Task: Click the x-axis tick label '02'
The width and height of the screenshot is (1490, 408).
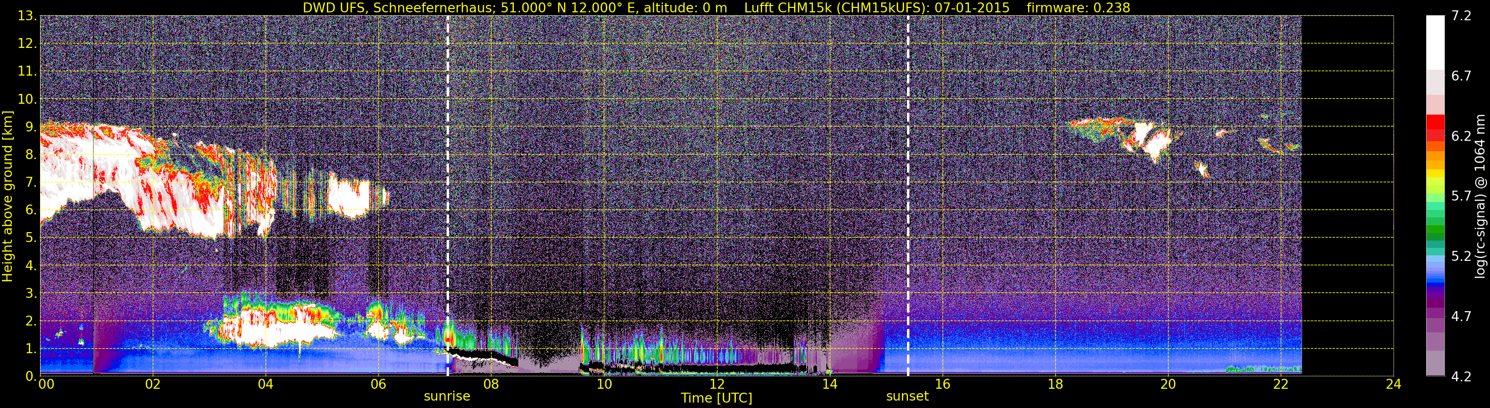Action: click(153, 384)
